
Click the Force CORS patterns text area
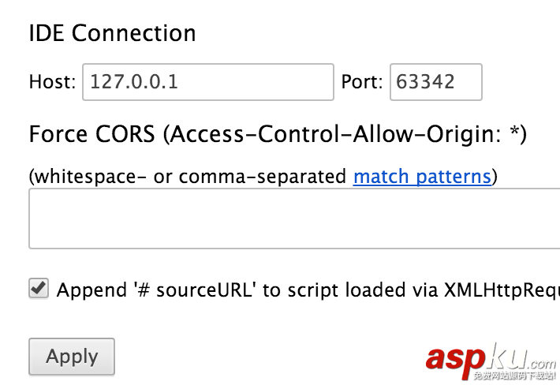tap(294, 219)
